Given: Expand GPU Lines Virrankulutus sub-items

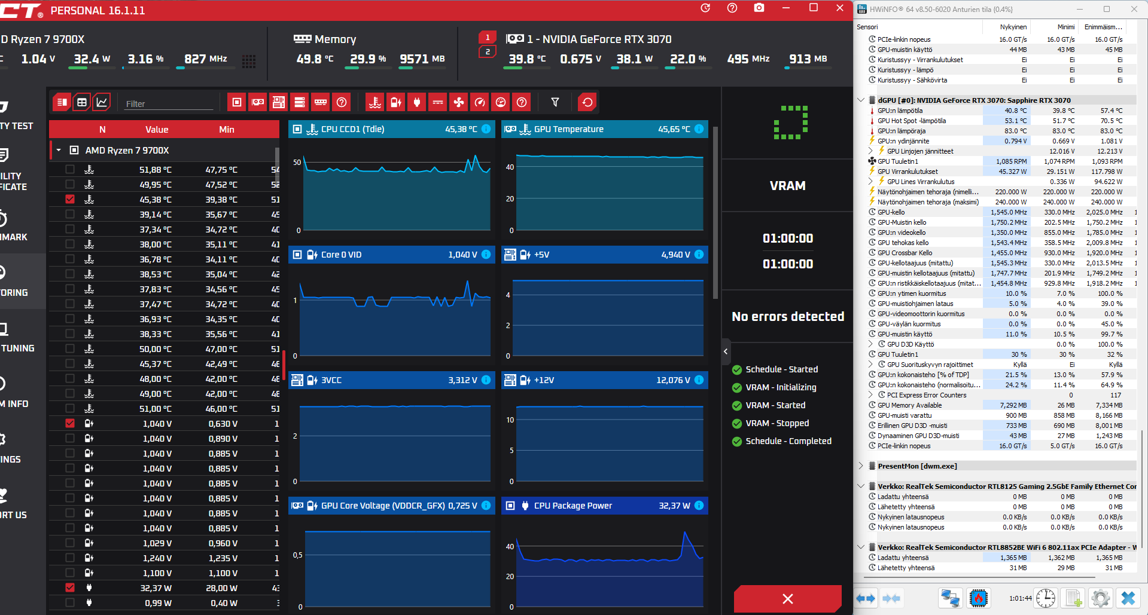Looking at the screenshot, I should click(871, 182).
